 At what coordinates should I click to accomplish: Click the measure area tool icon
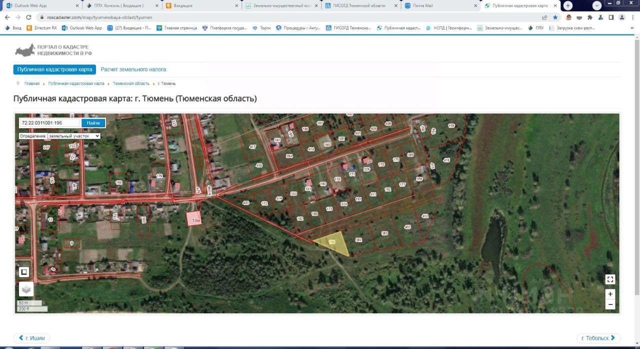[x=24, y=272]
